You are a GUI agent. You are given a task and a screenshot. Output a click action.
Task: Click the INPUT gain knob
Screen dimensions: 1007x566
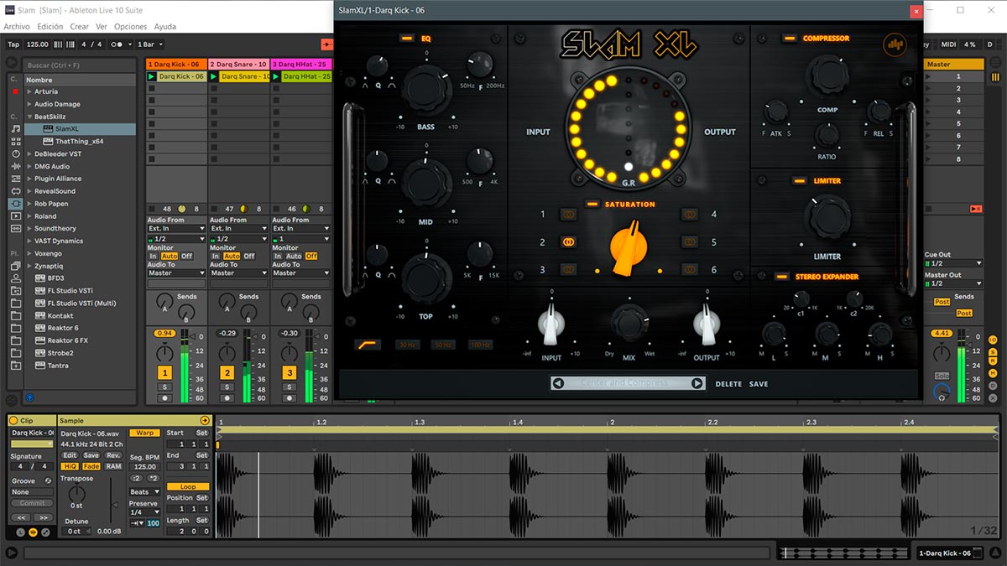tap(550, 324)
